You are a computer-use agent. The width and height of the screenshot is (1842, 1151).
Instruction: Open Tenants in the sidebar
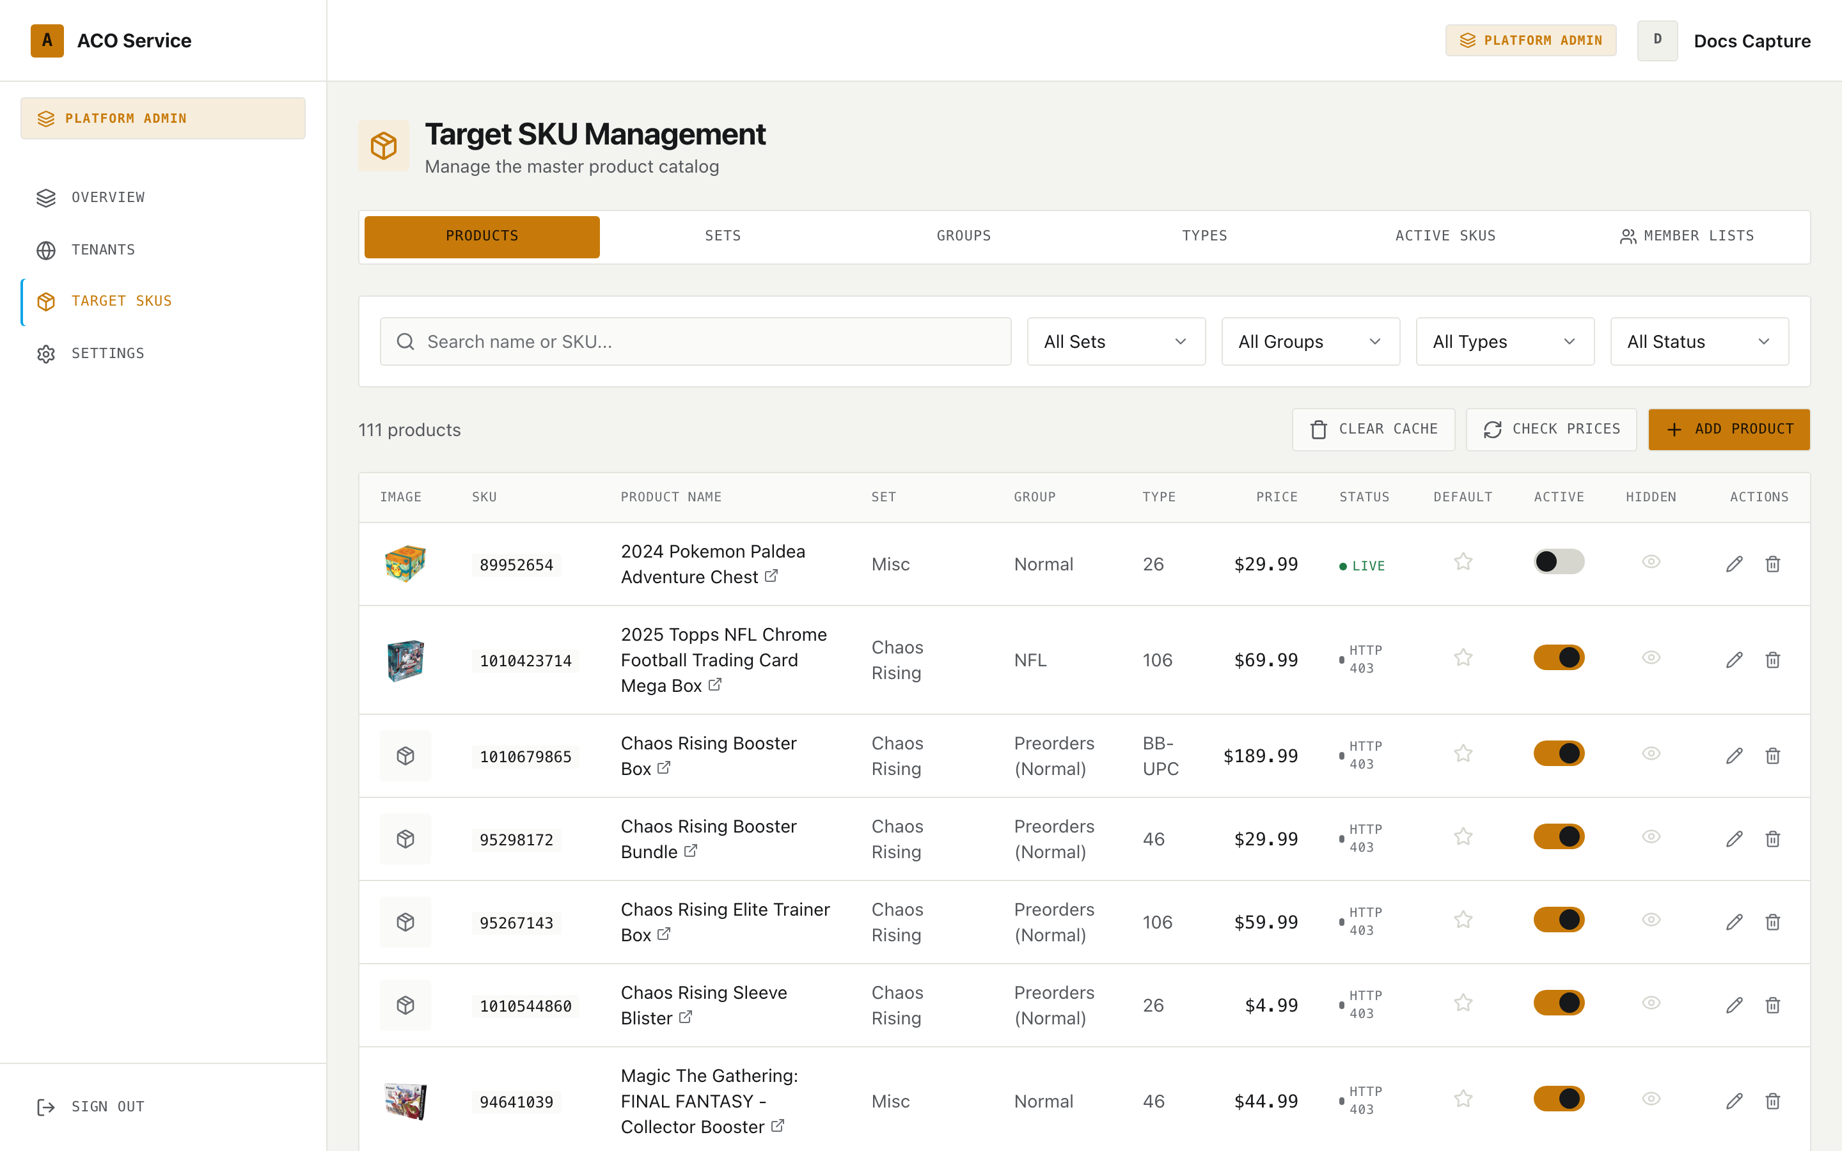[163, 249]
